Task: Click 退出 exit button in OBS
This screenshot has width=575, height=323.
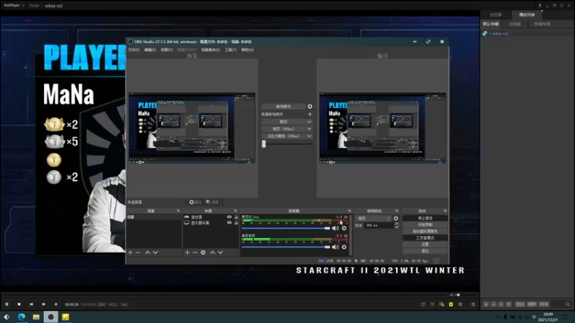Action: 425,251
